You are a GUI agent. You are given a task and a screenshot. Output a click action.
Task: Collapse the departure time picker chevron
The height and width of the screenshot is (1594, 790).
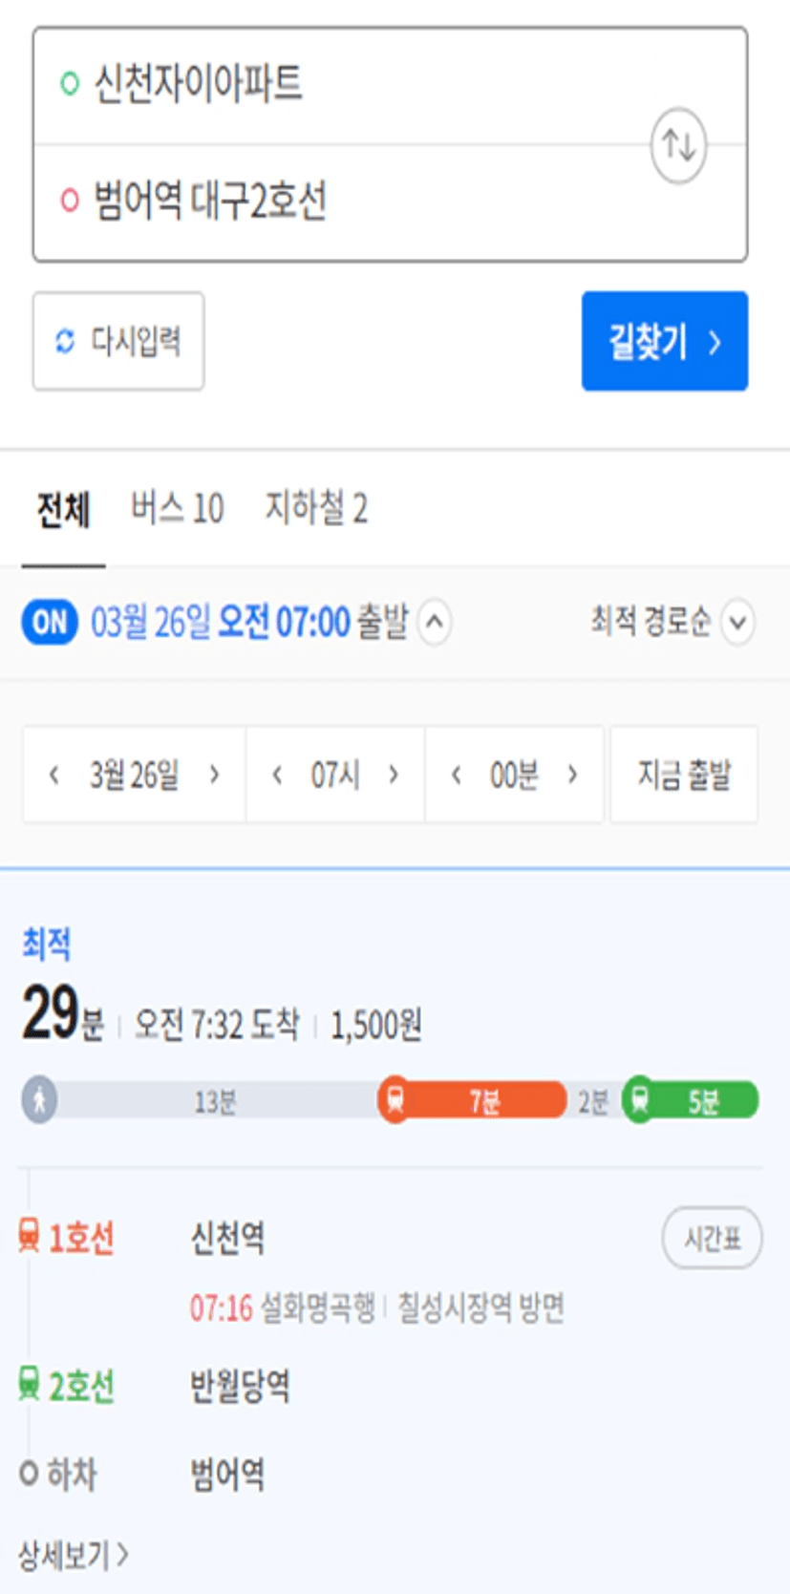tap(435, 623)
